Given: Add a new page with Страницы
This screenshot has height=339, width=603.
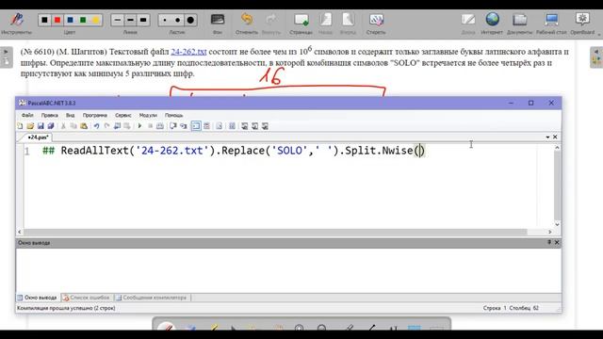Looking at the screenshot, I should [x=301, y=23].
